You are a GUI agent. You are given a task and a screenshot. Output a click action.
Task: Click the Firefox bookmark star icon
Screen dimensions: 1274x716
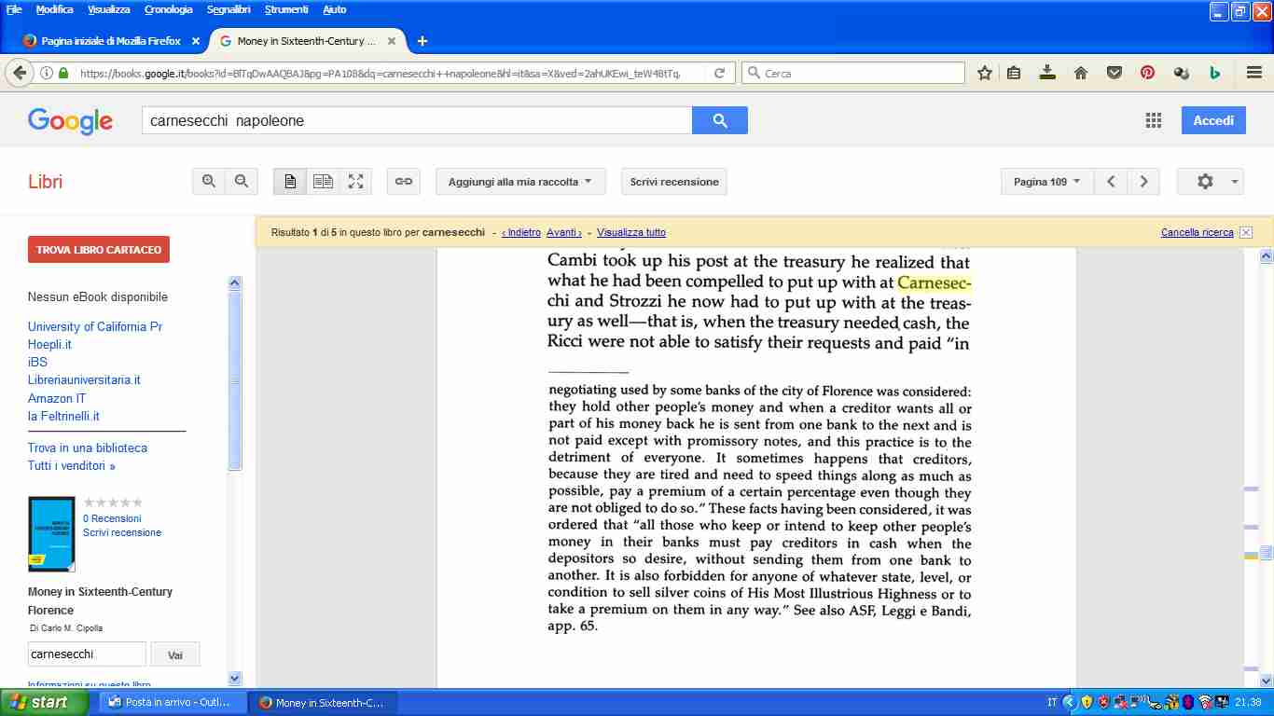click(985, 73)
